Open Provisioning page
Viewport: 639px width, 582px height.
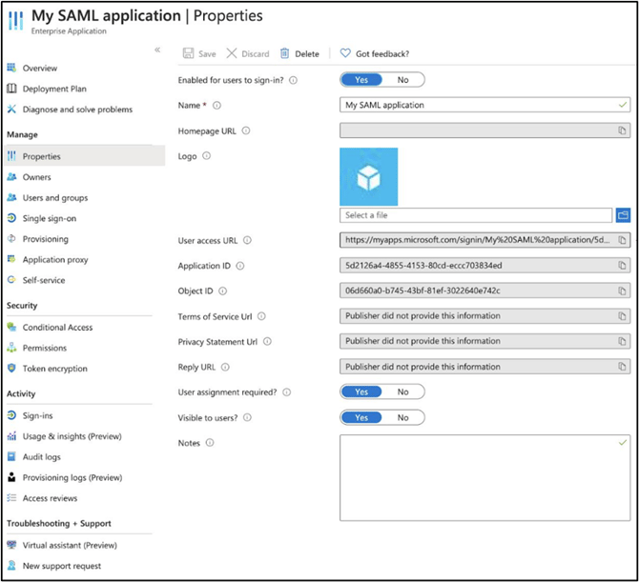45,239
